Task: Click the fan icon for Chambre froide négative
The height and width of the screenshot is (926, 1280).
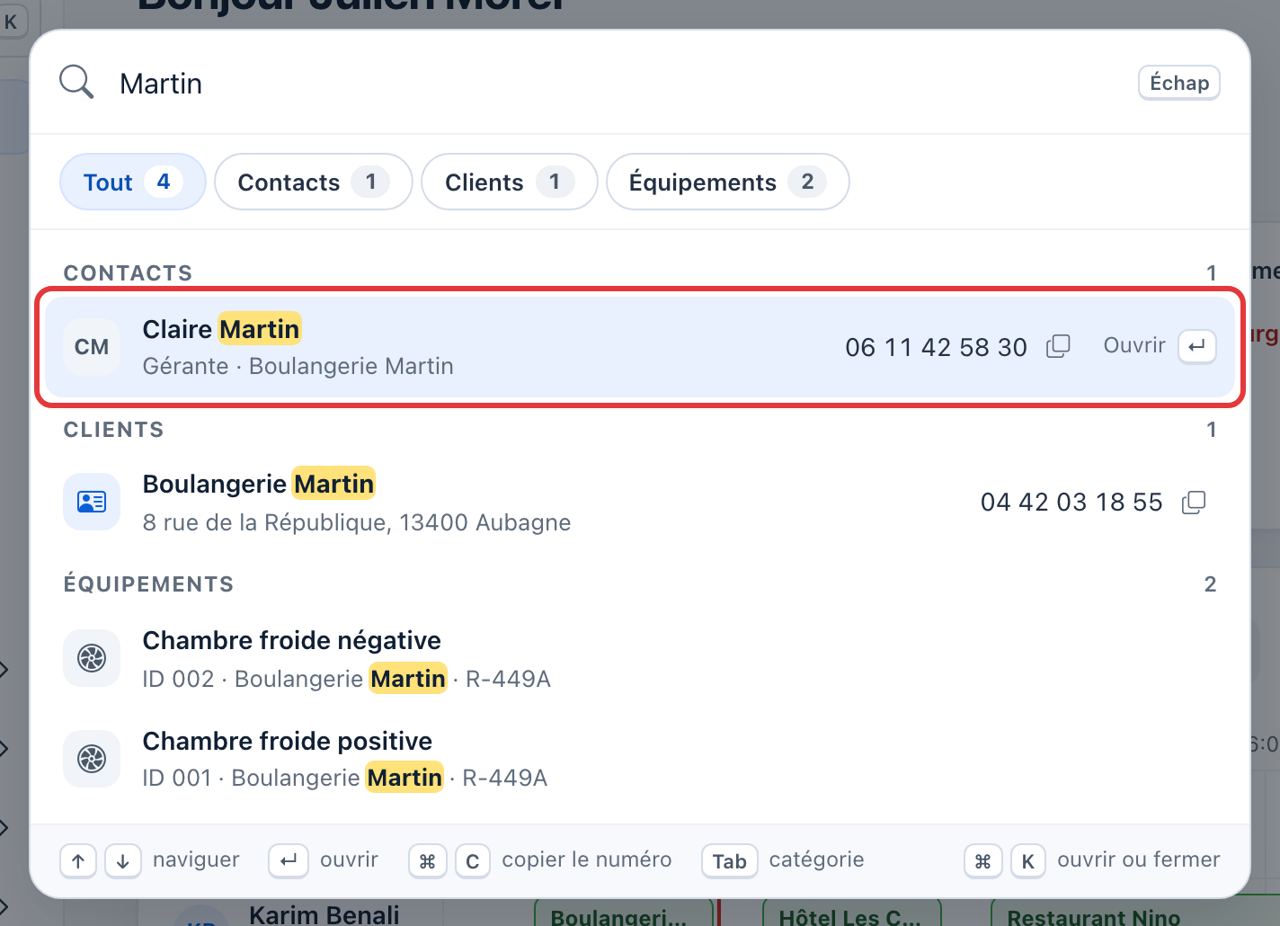Action: [x=92, y=658]
